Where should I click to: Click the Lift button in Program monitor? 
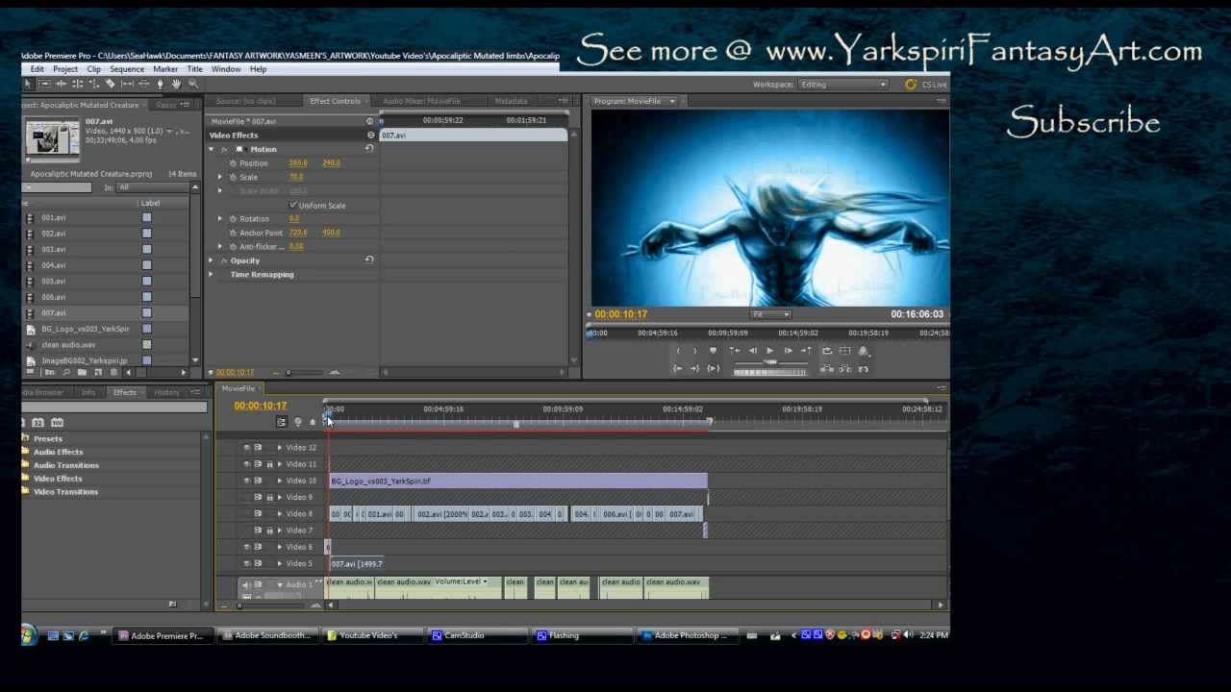(x=826, y=368)
